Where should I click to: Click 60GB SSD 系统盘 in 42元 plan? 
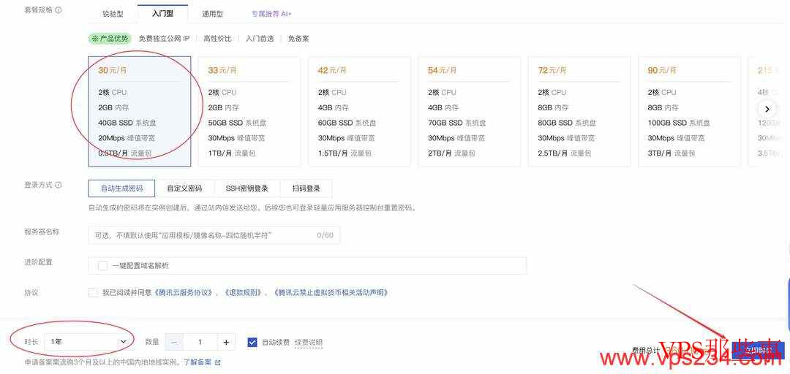347,123
